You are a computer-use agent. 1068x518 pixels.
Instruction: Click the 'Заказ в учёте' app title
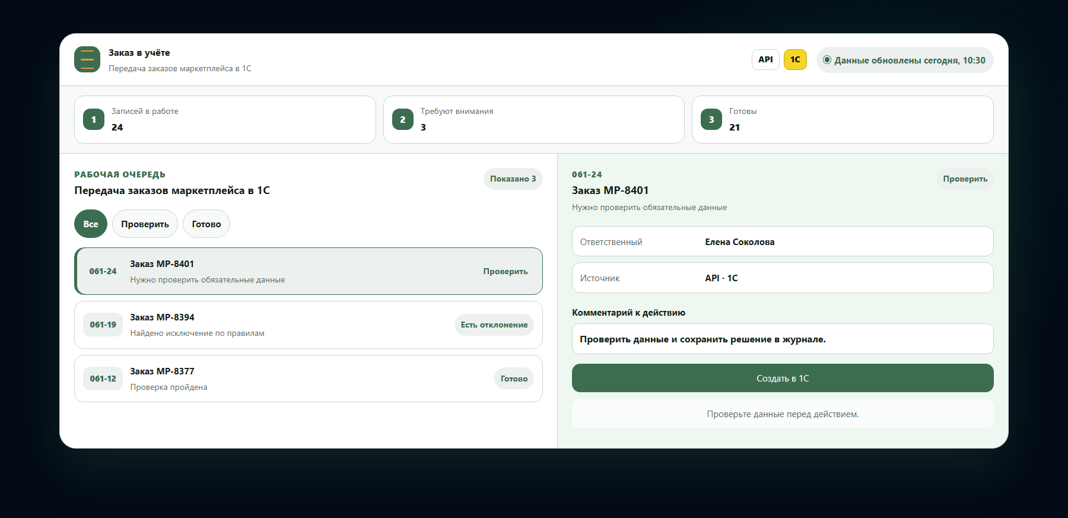pyautogui.click(x=139, y=53)
